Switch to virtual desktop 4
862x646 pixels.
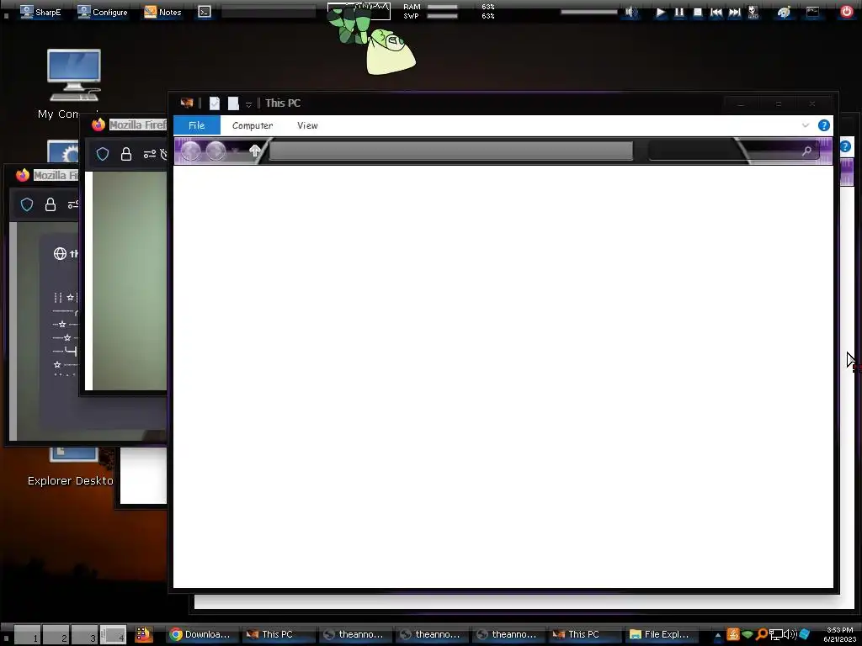[x=114, y=634]
